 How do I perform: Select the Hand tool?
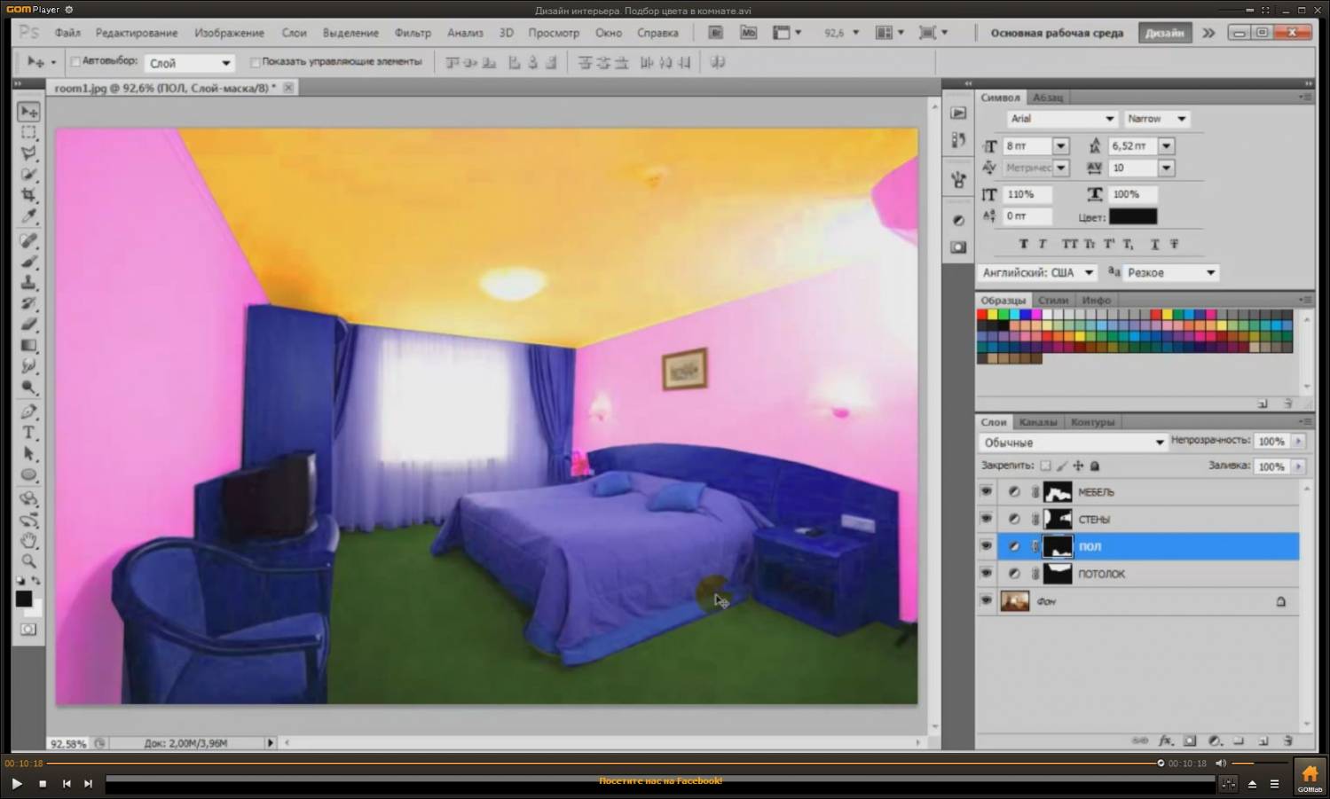[x=29, y=540]
